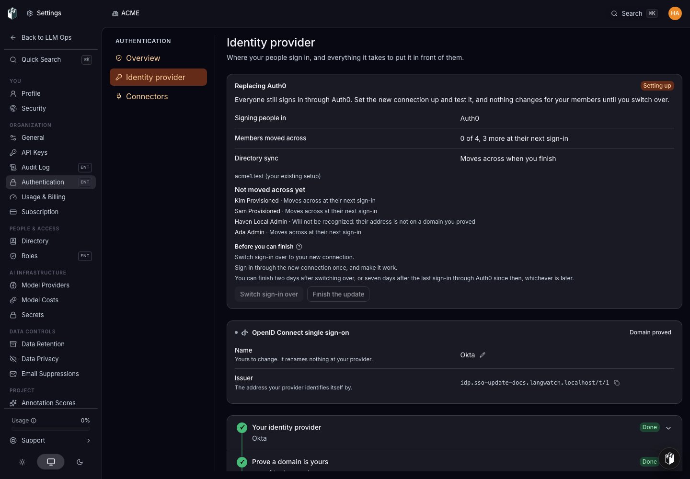Click the green check for Your identity provider
The width and height of the screenshot is (690, 479).
[242, 427]
